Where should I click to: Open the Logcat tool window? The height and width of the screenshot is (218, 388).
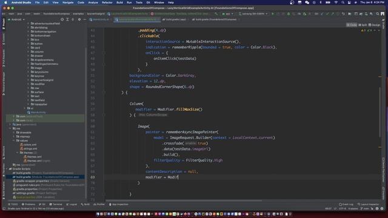72,205
